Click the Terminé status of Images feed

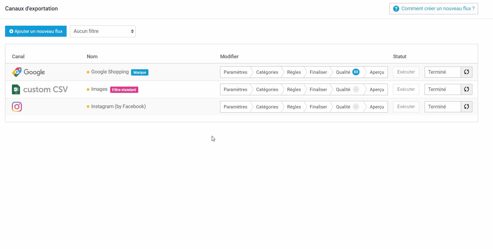pos(443,89)
